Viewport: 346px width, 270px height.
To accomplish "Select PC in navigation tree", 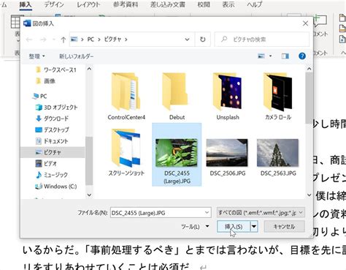I will [39, 96].
